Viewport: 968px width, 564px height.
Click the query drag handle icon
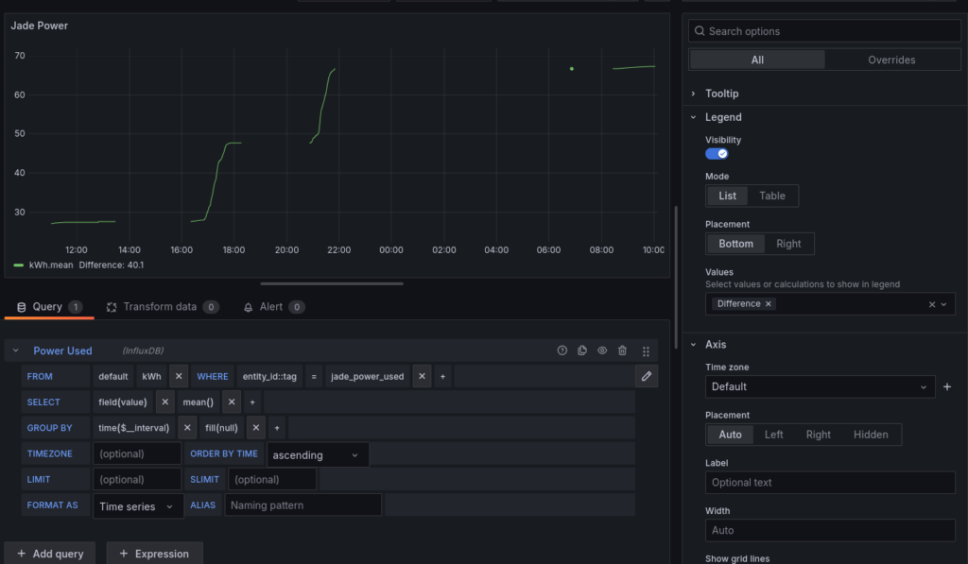click(646, 350)
